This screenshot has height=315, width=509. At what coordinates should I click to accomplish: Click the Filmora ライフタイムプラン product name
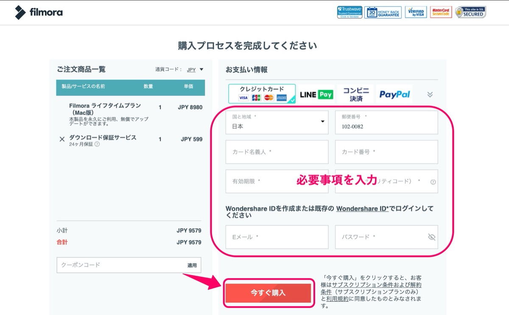[x=105, y=109]
